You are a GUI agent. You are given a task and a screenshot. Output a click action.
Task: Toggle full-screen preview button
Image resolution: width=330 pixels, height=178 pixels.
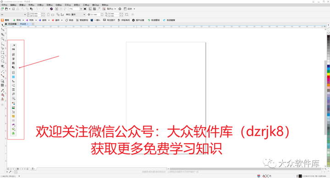pos(85,9)
